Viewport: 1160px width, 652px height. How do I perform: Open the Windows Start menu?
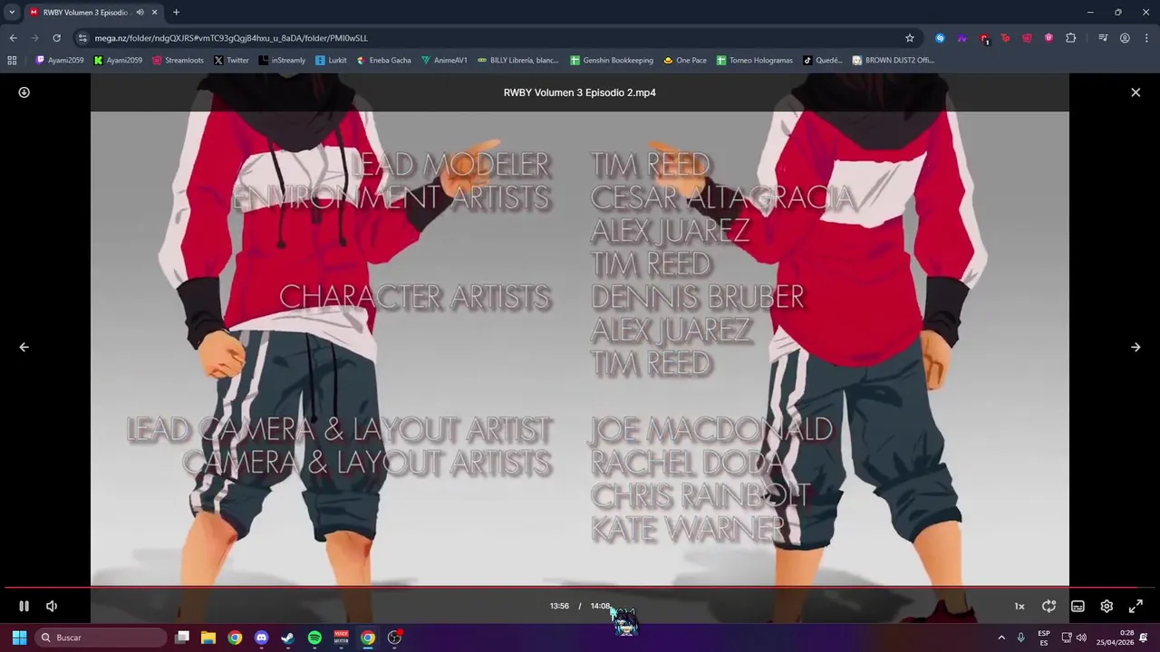pos(19,638)
